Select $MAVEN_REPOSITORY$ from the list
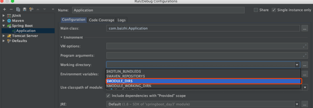The height and width of the screenshot is (108, 313). point(203,76)
